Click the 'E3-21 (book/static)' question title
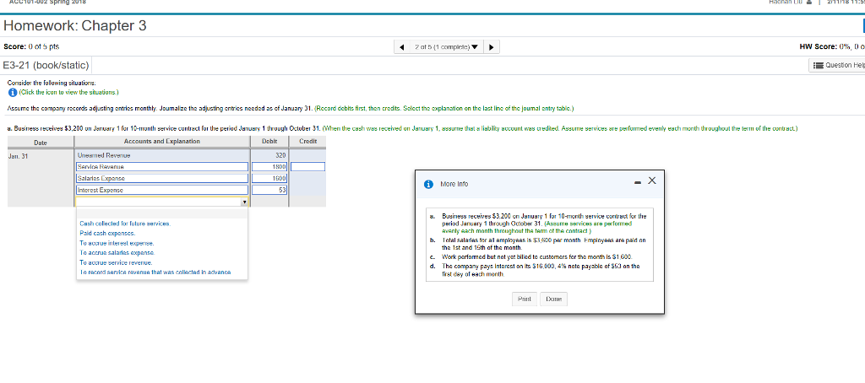Screen dimensions: 865x383 [46, 66]
